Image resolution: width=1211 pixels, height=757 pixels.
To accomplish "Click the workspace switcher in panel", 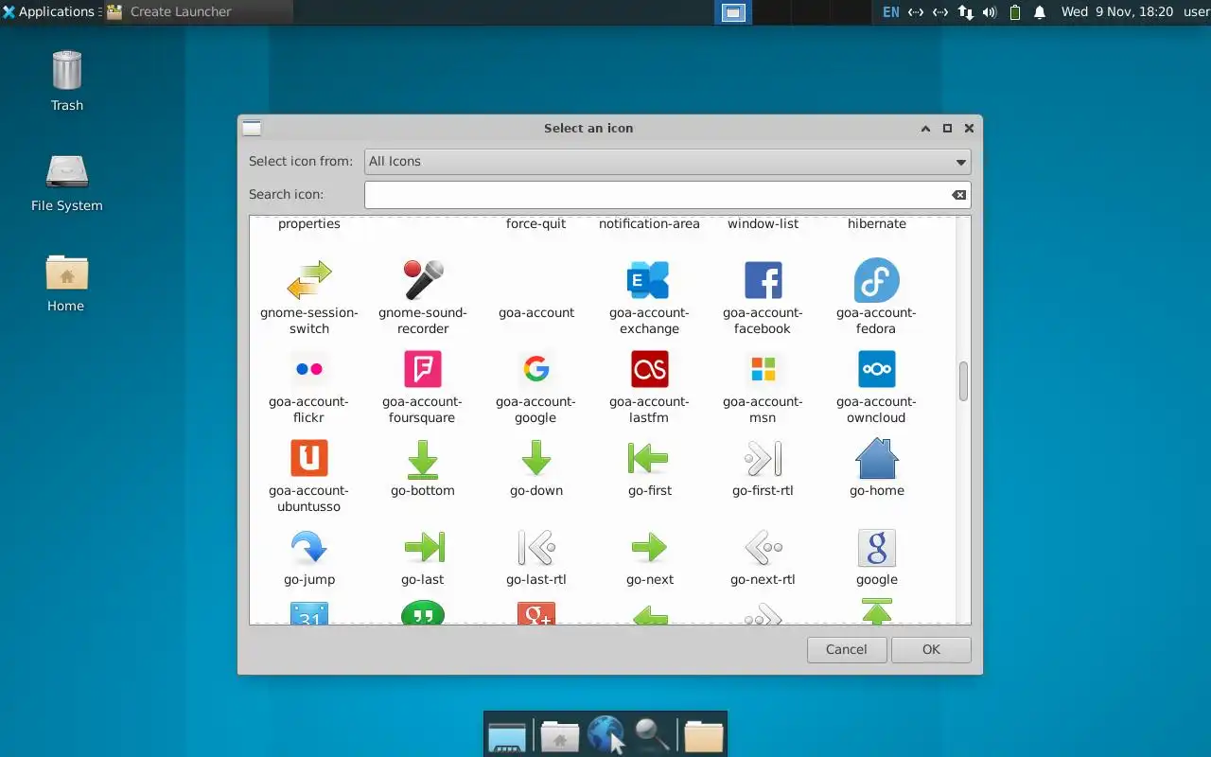I will click(734, 12).
